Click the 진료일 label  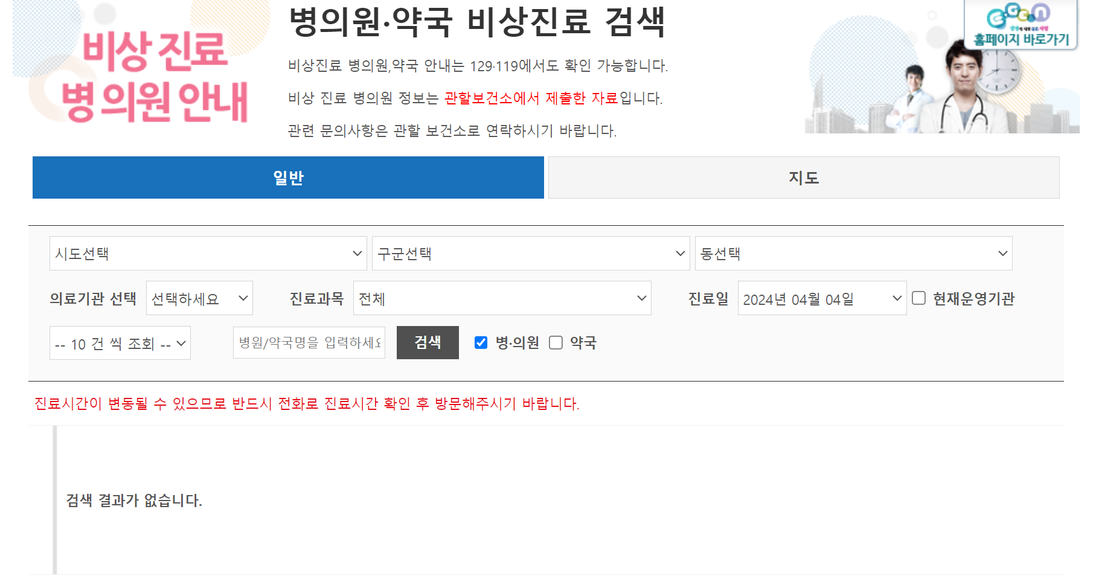[708, 298]
